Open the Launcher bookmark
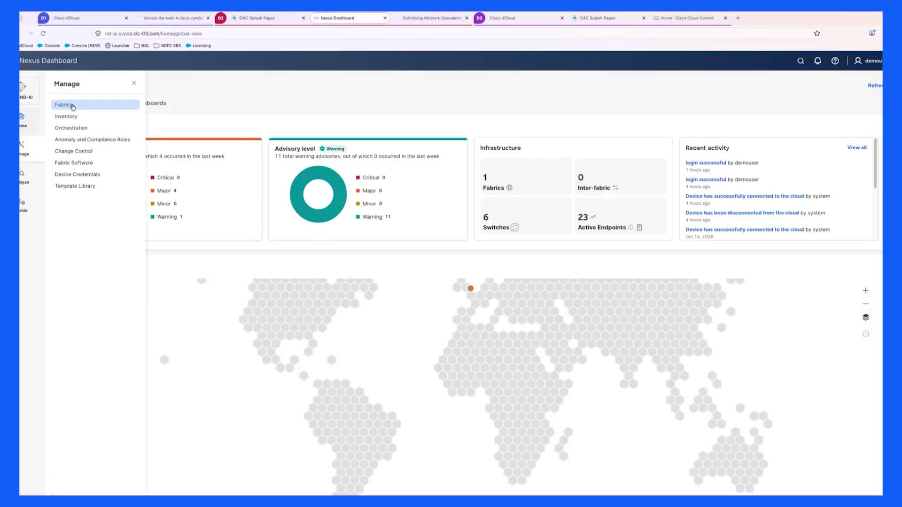 point(117,46)
